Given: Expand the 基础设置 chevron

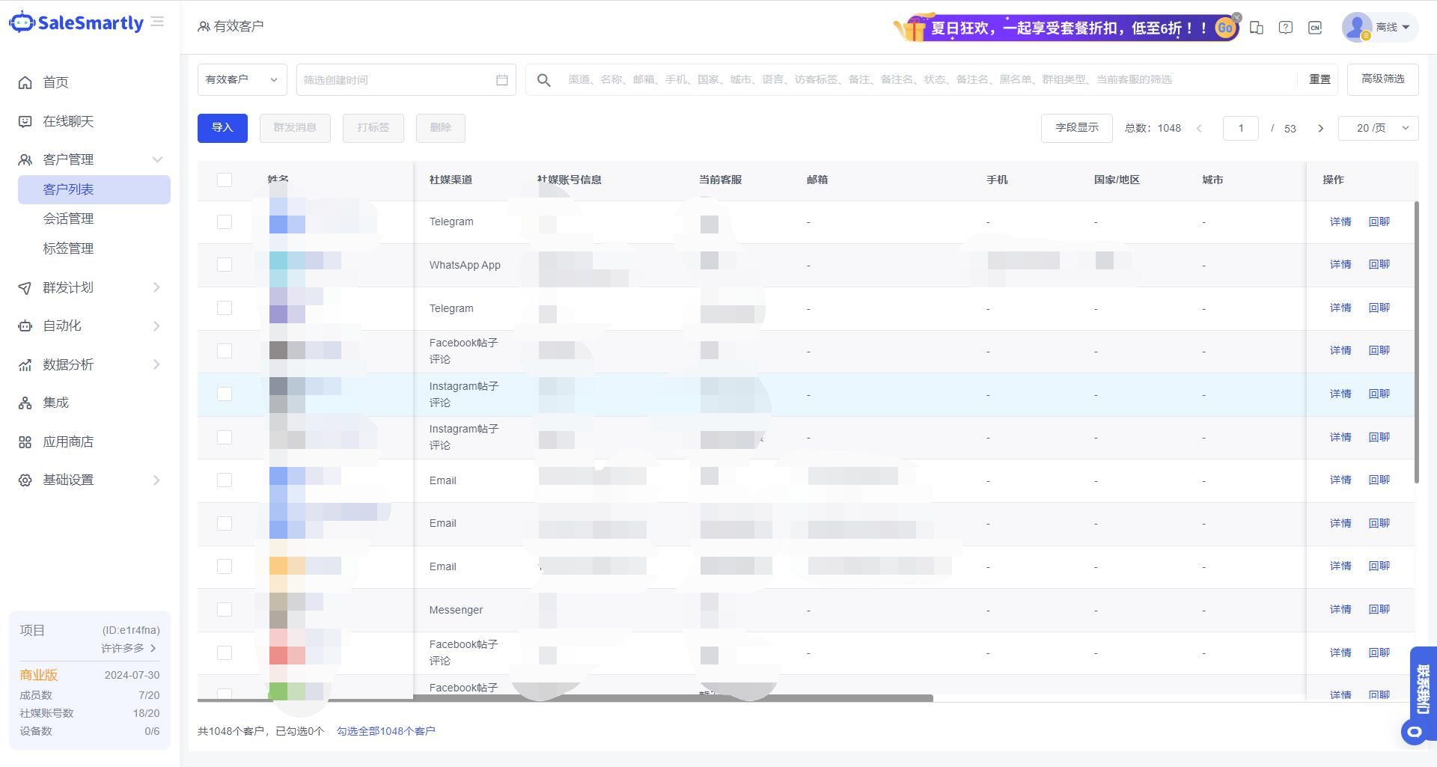Looking at the screenshot, I should click(x=156, y=480).
